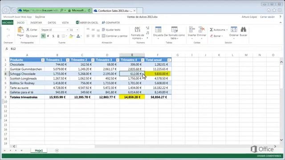Open help question mark
Viewport: 285px width, 160px height.
click(x=280, y=17)
